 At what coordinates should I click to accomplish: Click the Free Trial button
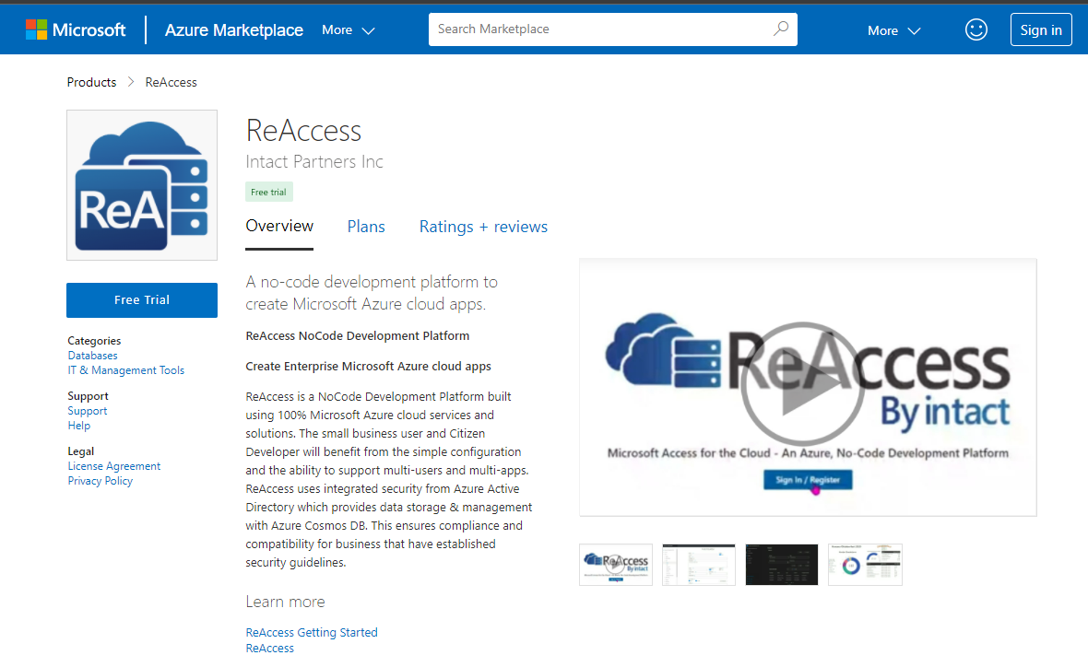click(141, 299)
